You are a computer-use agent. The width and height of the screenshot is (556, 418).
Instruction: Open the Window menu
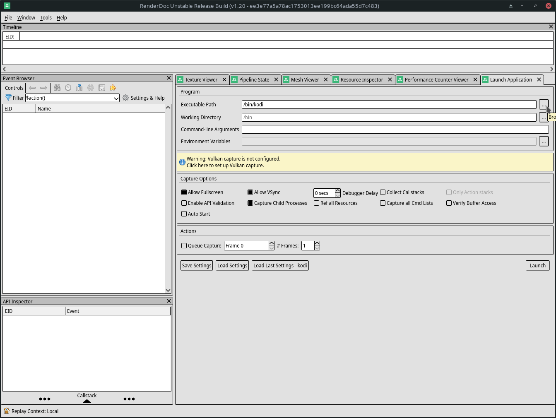[26, 17]
